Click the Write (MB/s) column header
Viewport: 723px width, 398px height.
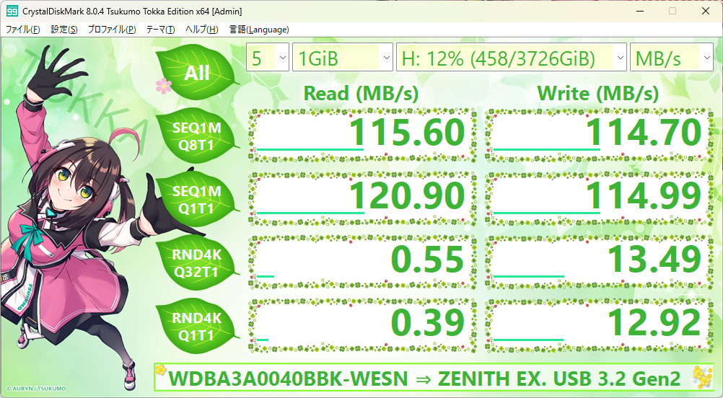tap(598, 94)
